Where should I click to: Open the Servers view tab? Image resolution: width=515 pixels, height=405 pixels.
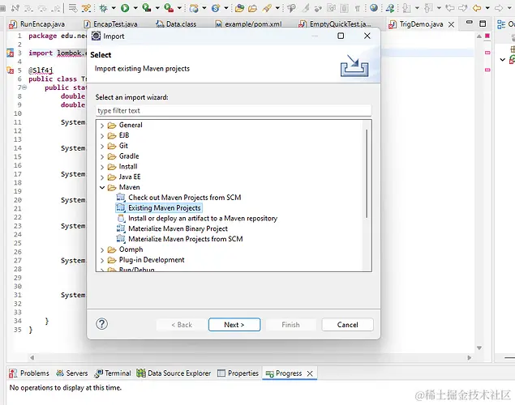[72, 373]
